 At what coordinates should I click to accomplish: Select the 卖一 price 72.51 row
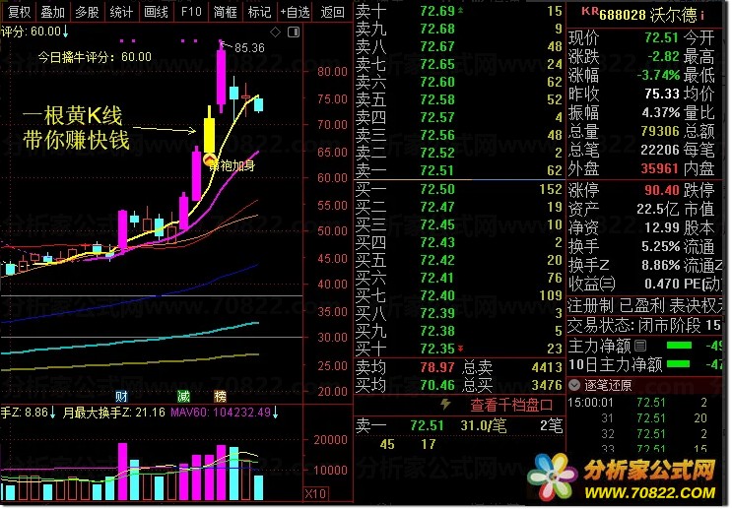(x=459, y=170)
